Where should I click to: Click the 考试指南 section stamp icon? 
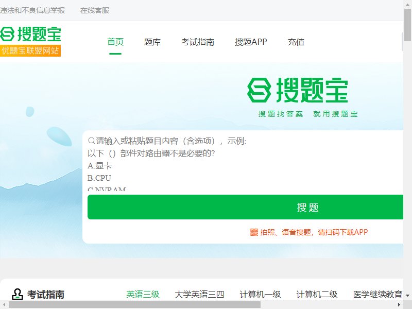tap(18, 294)
